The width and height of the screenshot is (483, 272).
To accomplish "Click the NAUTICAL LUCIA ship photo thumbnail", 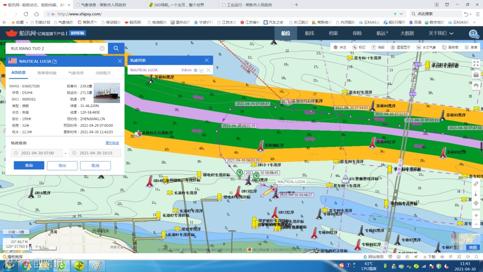I will coord(107,93).
